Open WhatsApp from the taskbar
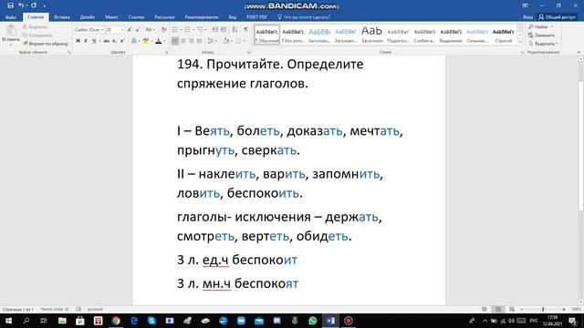 (312, 321)
